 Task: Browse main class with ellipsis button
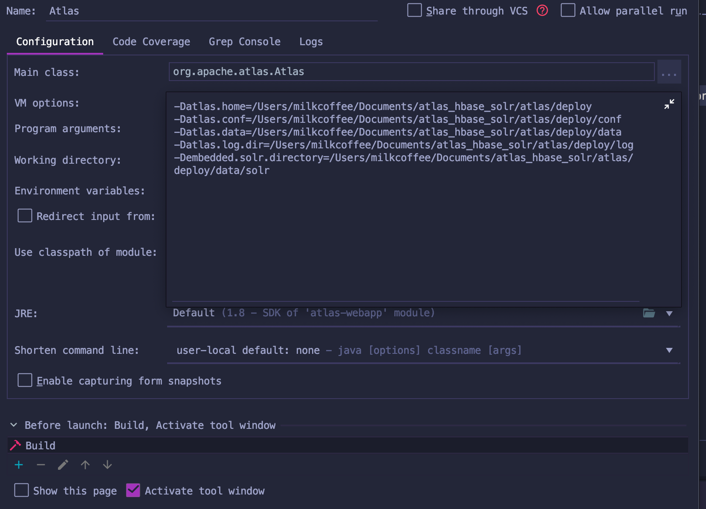click(669, 72)
